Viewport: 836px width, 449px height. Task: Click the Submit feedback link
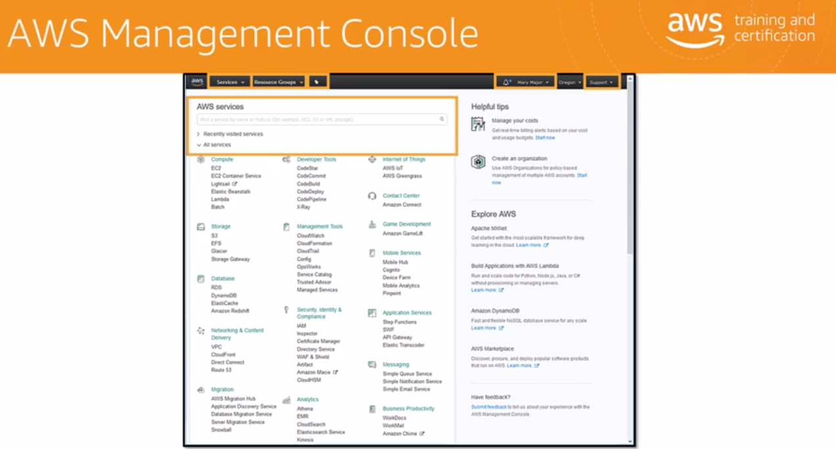pyautogui.click(x=489, y=407)
